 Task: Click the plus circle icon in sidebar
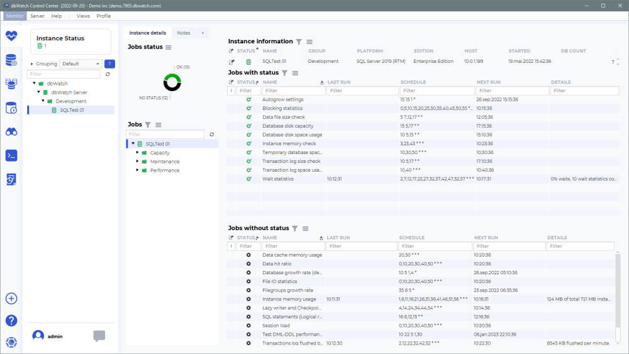coord(11,299)
